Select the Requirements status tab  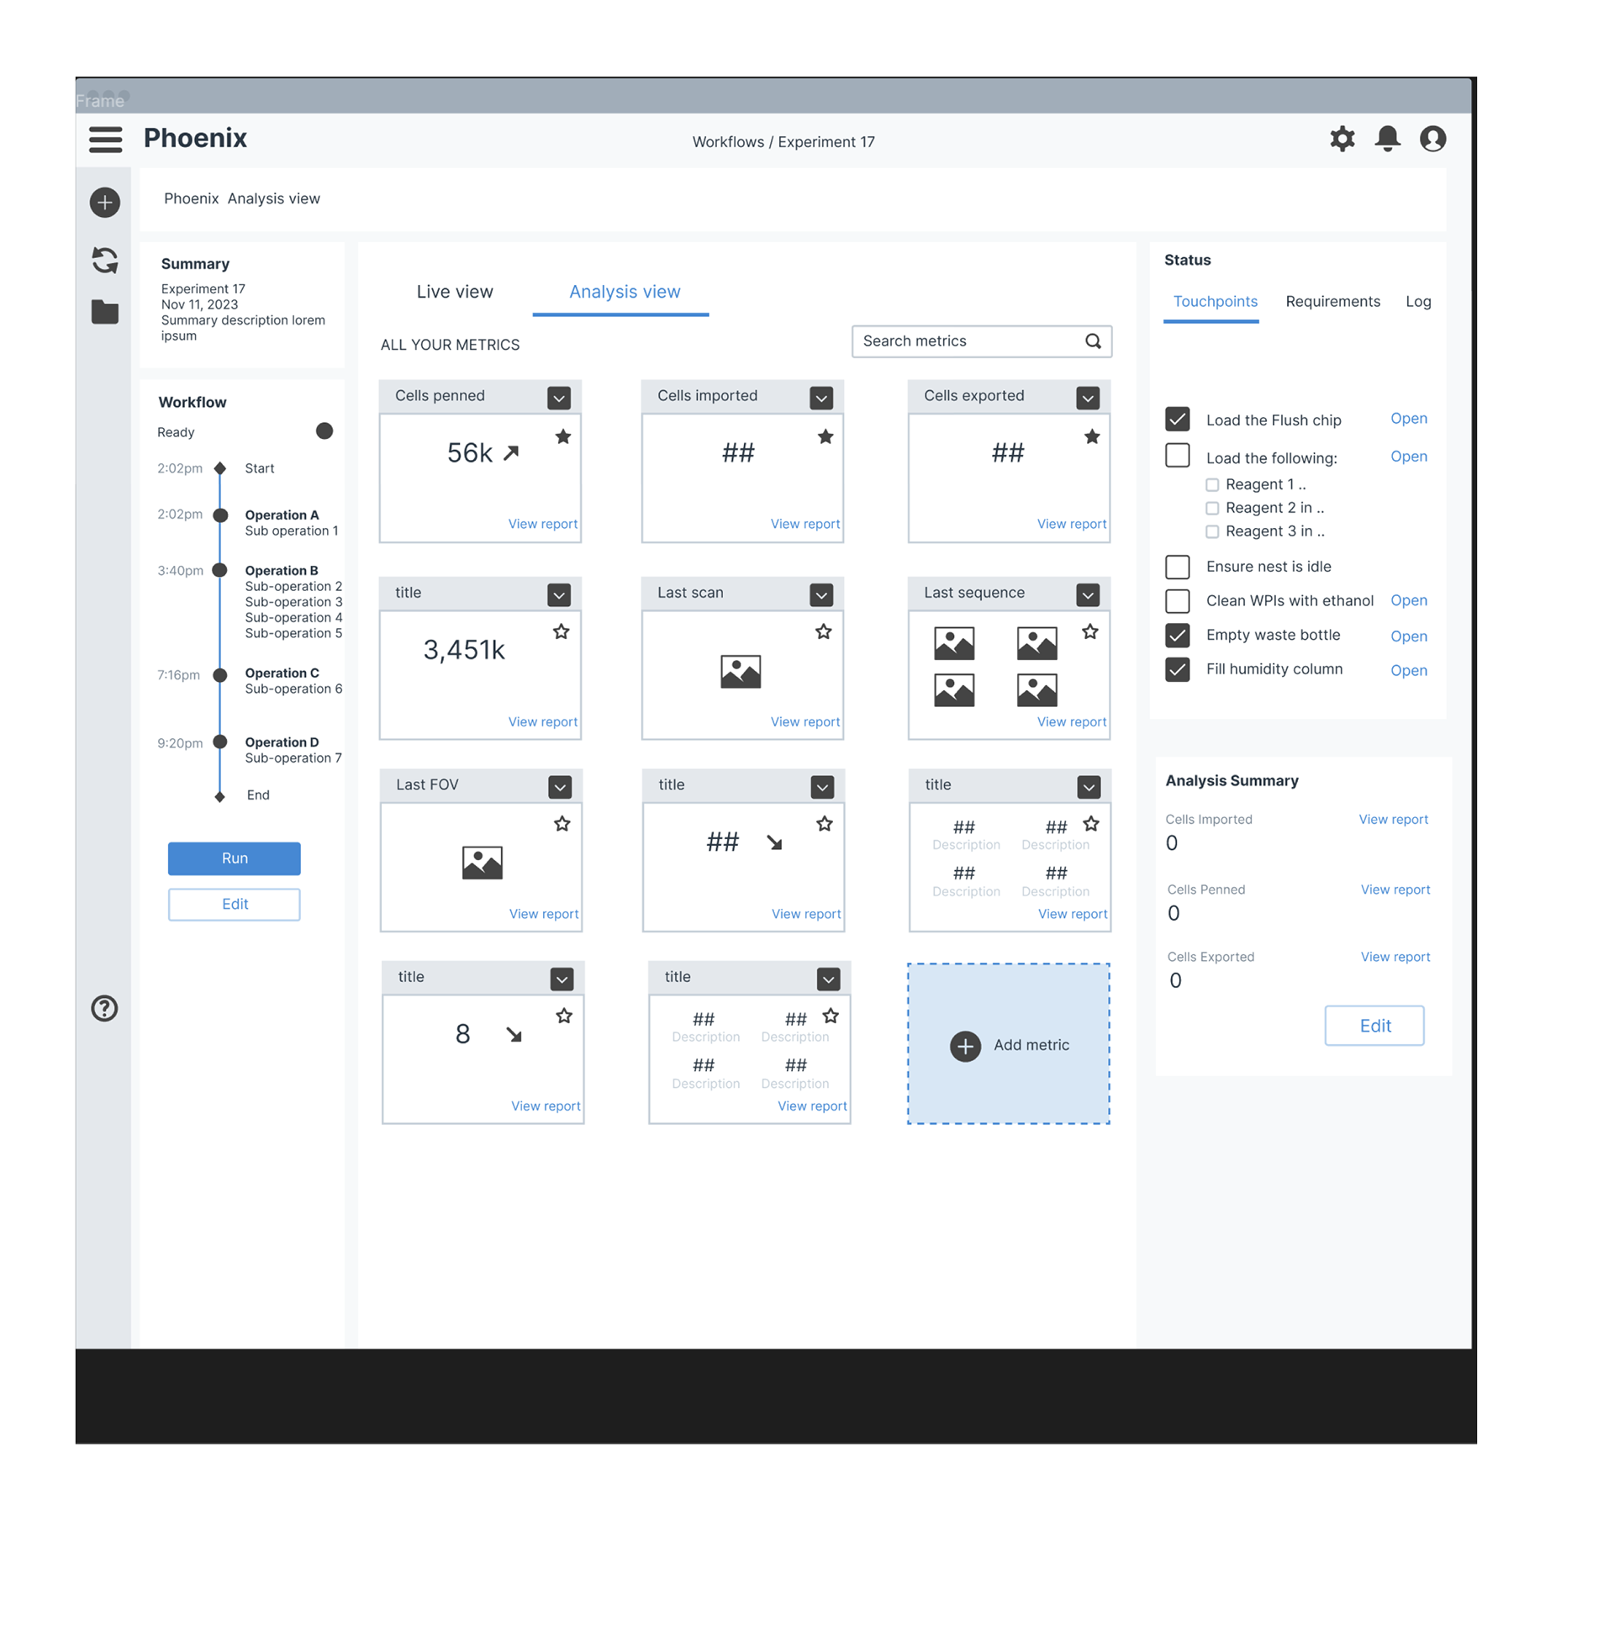[x=1332, y=301]
